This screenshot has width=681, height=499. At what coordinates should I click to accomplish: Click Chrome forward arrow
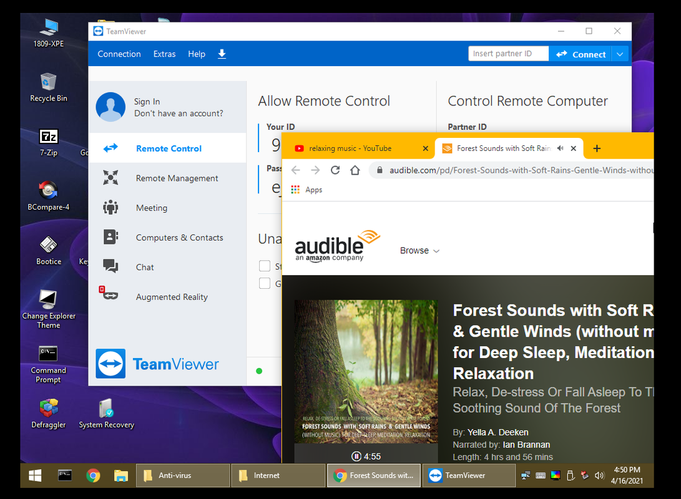pyautogui.click(x=315, y=170)
